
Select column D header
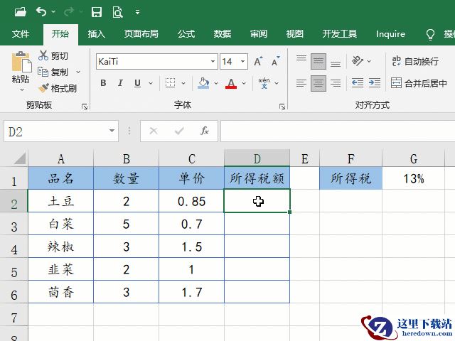pyautogui.click(x=257, y=158)
